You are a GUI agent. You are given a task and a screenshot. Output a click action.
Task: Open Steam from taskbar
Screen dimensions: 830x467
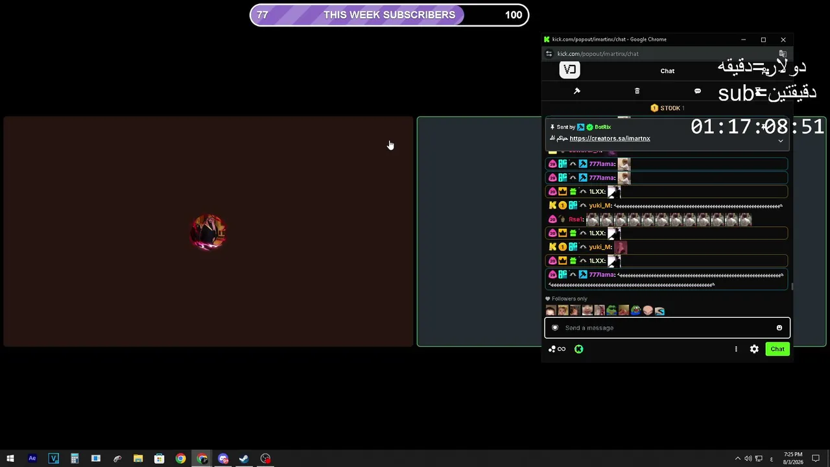coord(244,459)
